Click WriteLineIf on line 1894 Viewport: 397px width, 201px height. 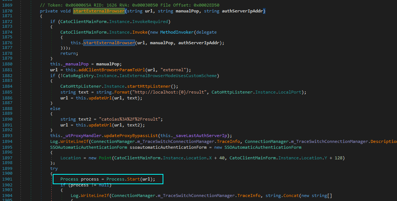(x=74, y=142)
